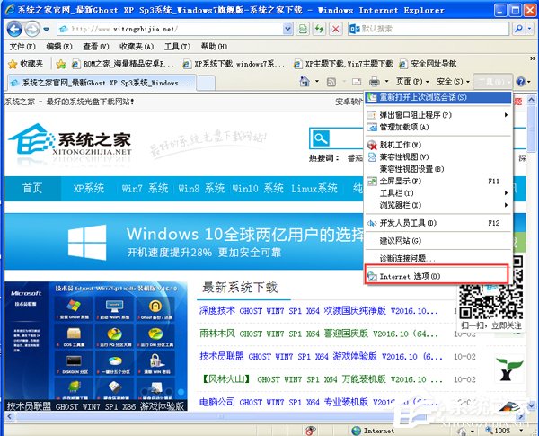Click the browser Back button
The image size is (539, 436).
coord(13,28)
